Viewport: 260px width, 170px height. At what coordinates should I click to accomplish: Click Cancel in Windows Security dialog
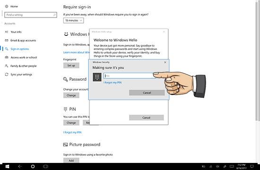(x=147, y=93)
